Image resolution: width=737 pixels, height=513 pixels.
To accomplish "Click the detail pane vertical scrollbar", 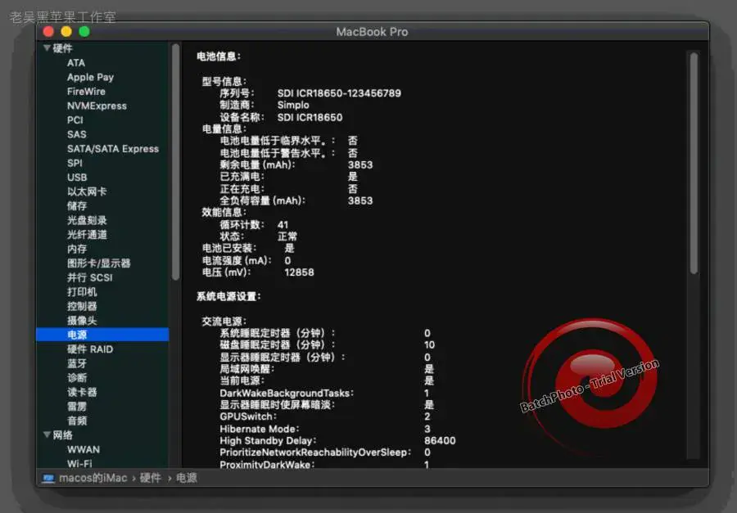I will click(x=694, y=163).
